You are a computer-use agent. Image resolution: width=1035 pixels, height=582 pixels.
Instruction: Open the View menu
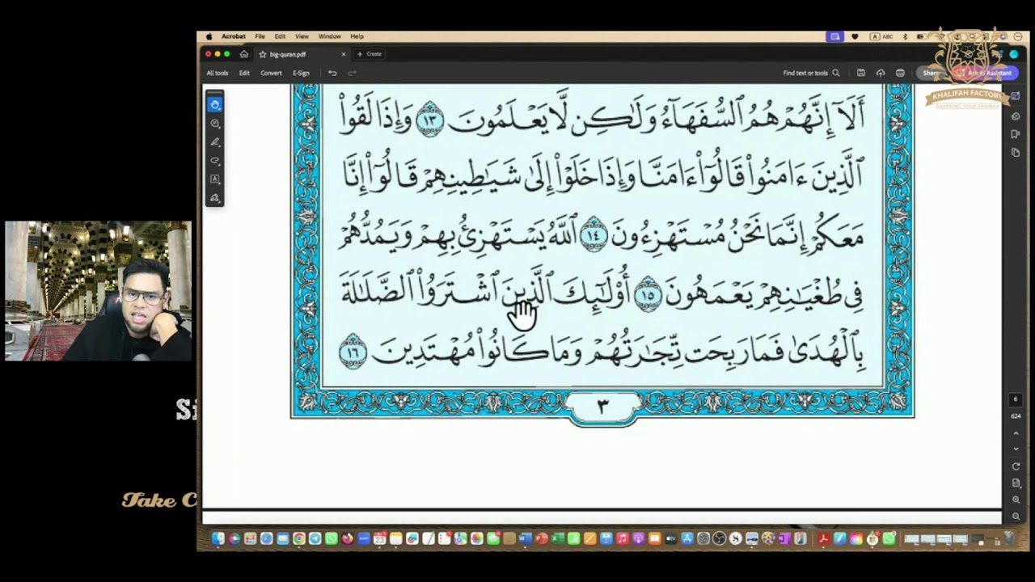[x=302, y=36]
